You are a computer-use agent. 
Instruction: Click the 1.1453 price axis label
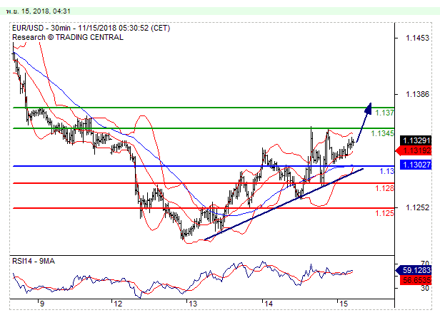[417, 38]
